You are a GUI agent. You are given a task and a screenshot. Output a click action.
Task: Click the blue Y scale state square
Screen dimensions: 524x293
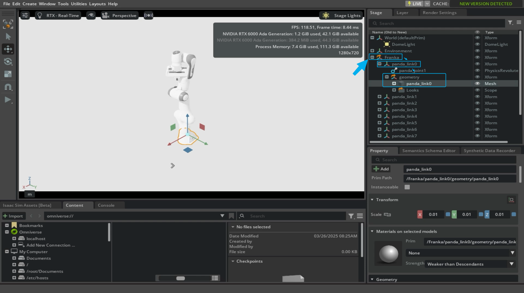click(x=481, y=214)
